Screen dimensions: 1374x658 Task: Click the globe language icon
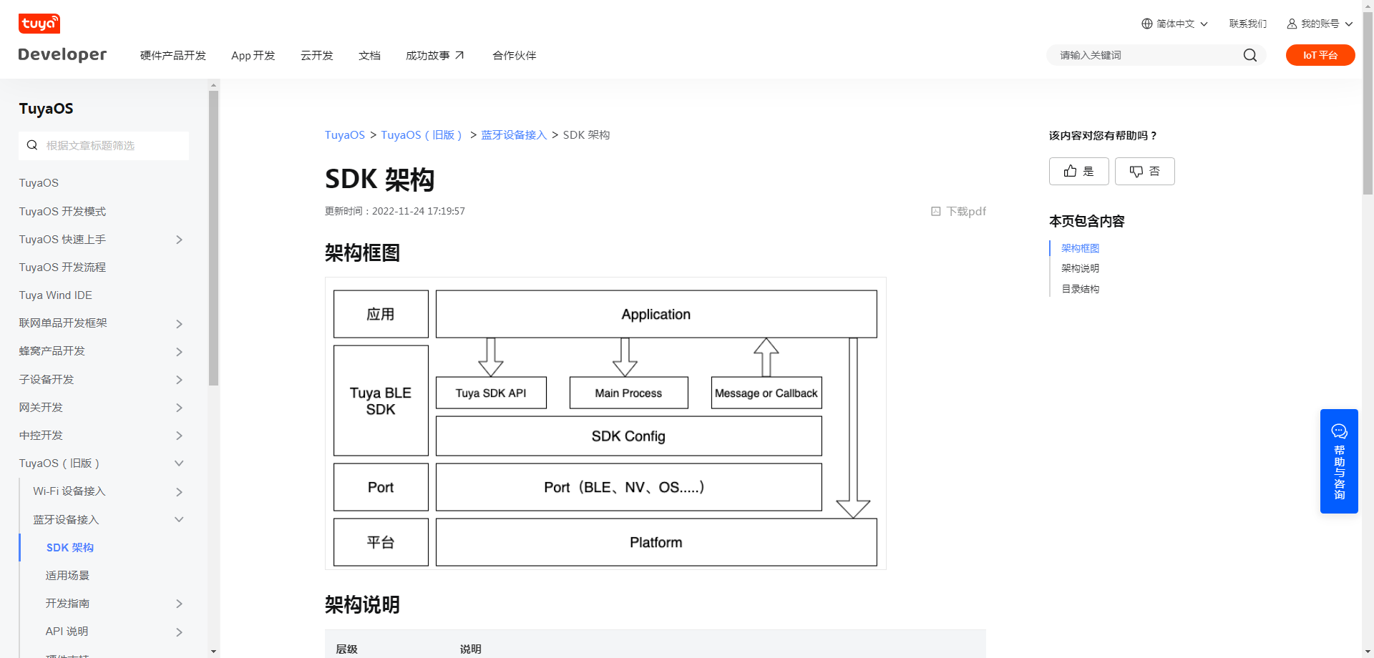[1147, 24]
